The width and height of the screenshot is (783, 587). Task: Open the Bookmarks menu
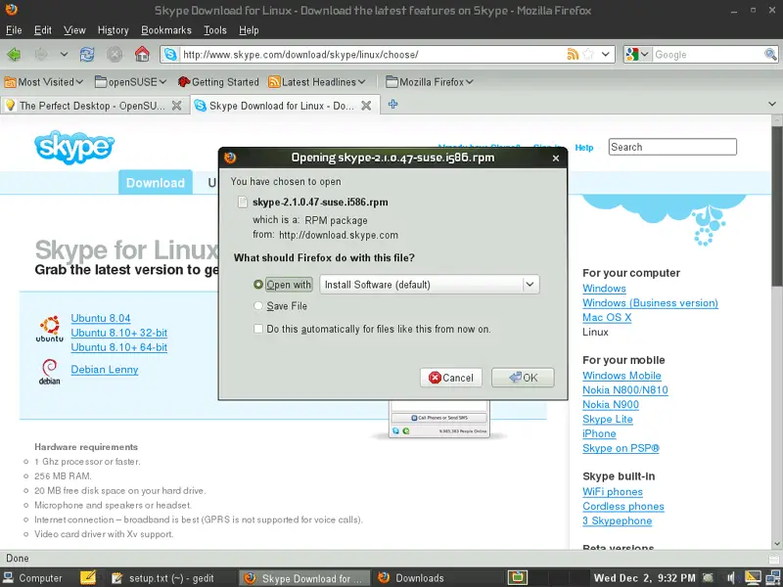[x=166, y=30]
